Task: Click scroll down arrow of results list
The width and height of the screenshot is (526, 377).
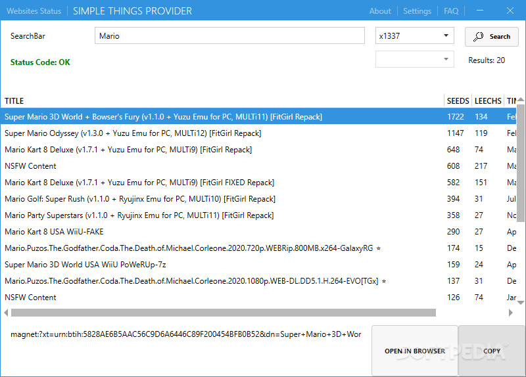Action: (521, 303)
